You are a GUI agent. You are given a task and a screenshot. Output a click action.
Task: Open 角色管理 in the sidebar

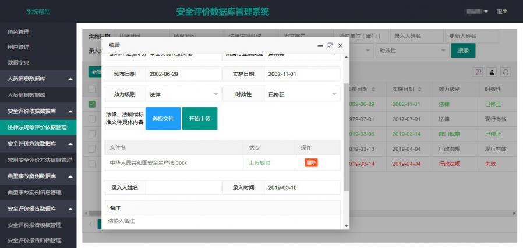(x=18, y=31)
